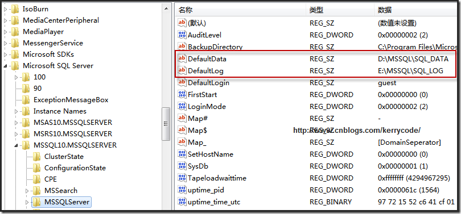
Task: Select the DefaultData string value icon
Action: pyautogui.click(x=182, y=58)
